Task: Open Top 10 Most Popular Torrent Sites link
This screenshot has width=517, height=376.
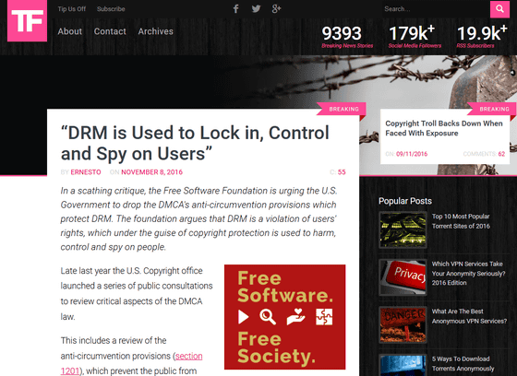Action: pos(461,221)
